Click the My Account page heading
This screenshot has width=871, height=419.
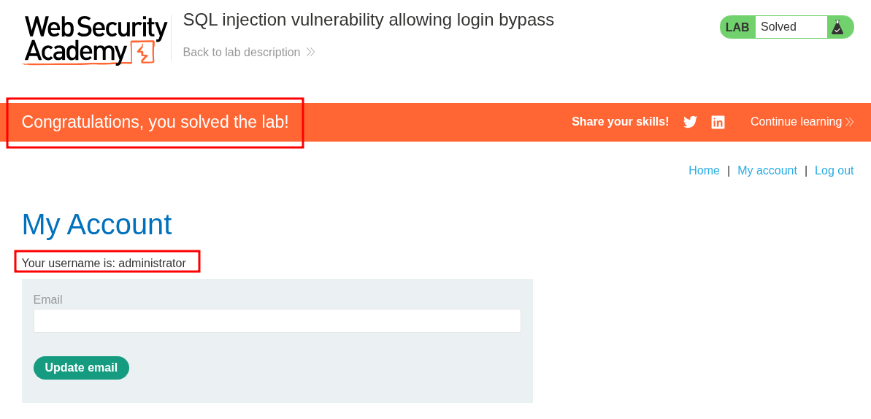tap(96, 224)
